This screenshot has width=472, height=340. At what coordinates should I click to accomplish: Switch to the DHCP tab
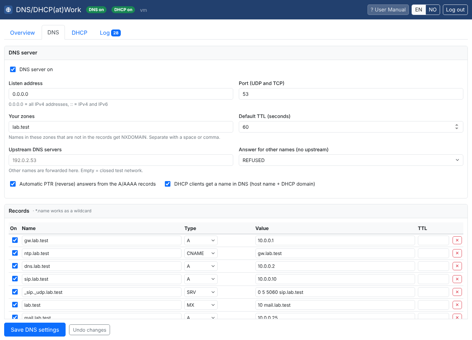click(79, 33)
